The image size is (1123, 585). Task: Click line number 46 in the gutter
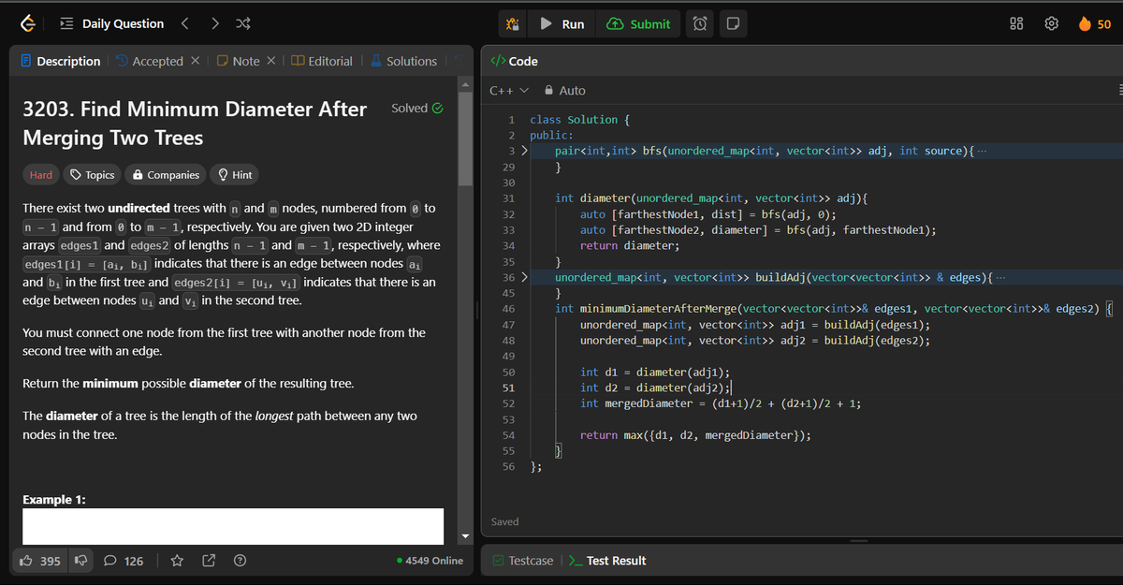pyautogui.click(x=508, y=308)
